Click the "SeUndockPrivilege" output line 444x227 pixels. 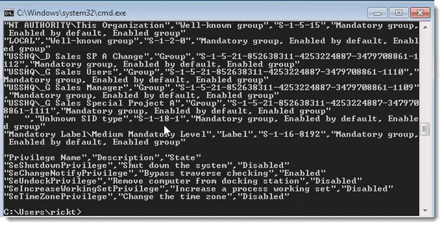point(183,181)
